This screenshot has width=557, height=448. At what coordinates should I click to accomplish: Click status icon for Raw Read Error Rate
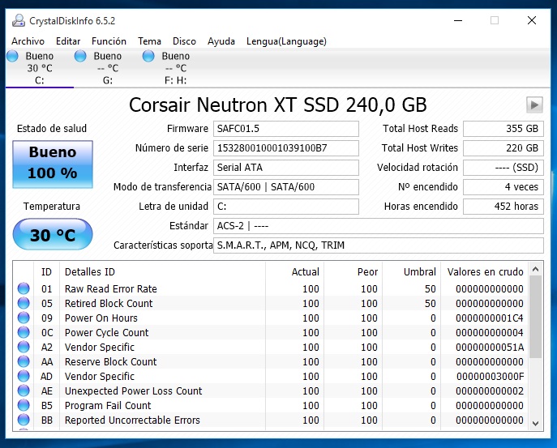tap(24, 288)
